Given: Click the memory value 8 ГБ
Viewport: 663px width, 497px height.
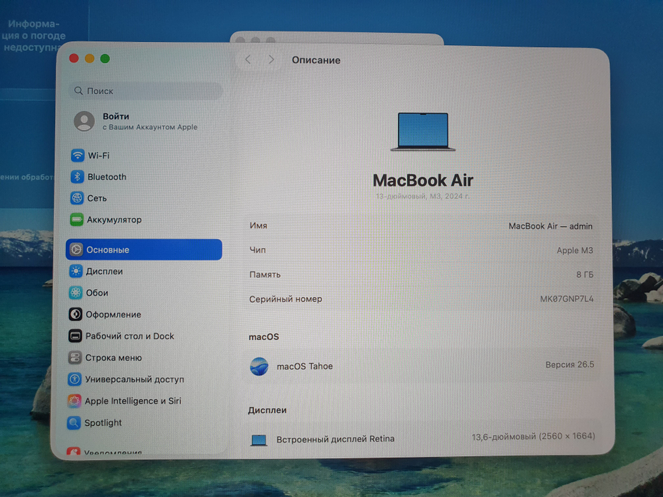Looking at the screenshot, I should point(585,275).
